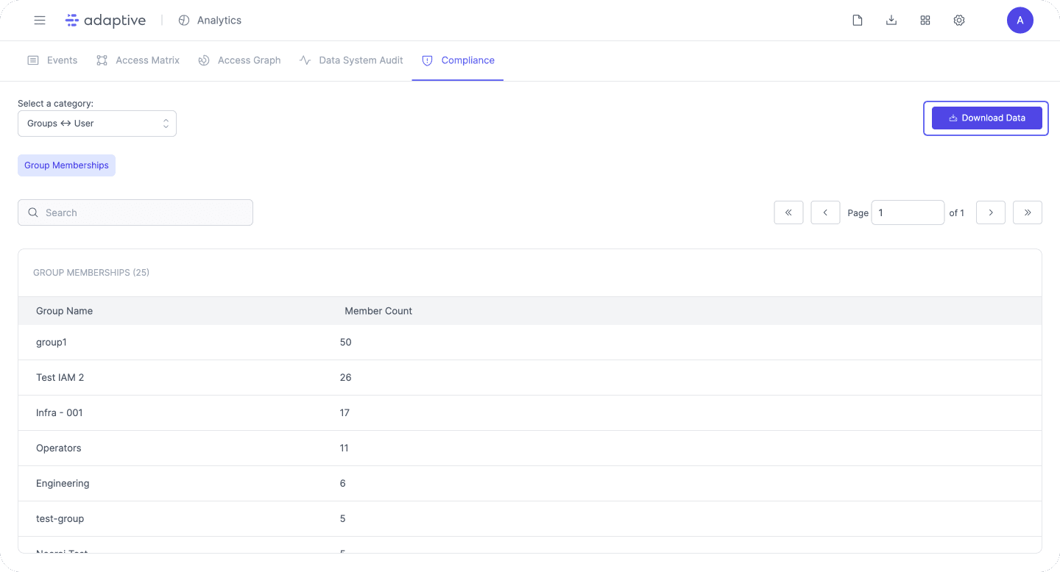This screenshot has height=572, width=1060.
Task: Open the document icon in header
Action: [x=858, y=21]
